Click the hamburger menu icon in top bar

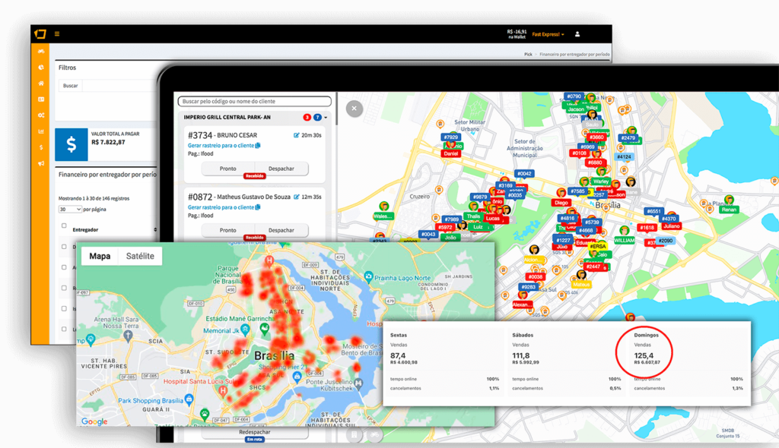pyautogui.click(x=56, y=34)
